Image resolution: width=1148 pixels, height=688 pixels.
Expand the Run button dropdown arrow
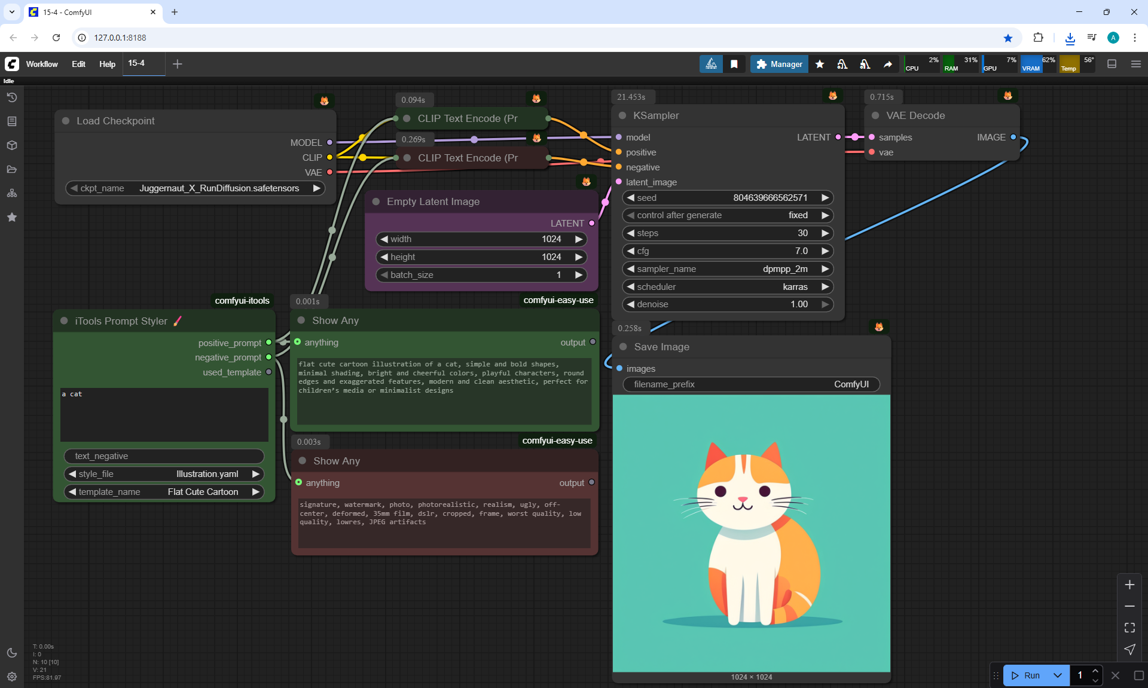pos(1058,675)
